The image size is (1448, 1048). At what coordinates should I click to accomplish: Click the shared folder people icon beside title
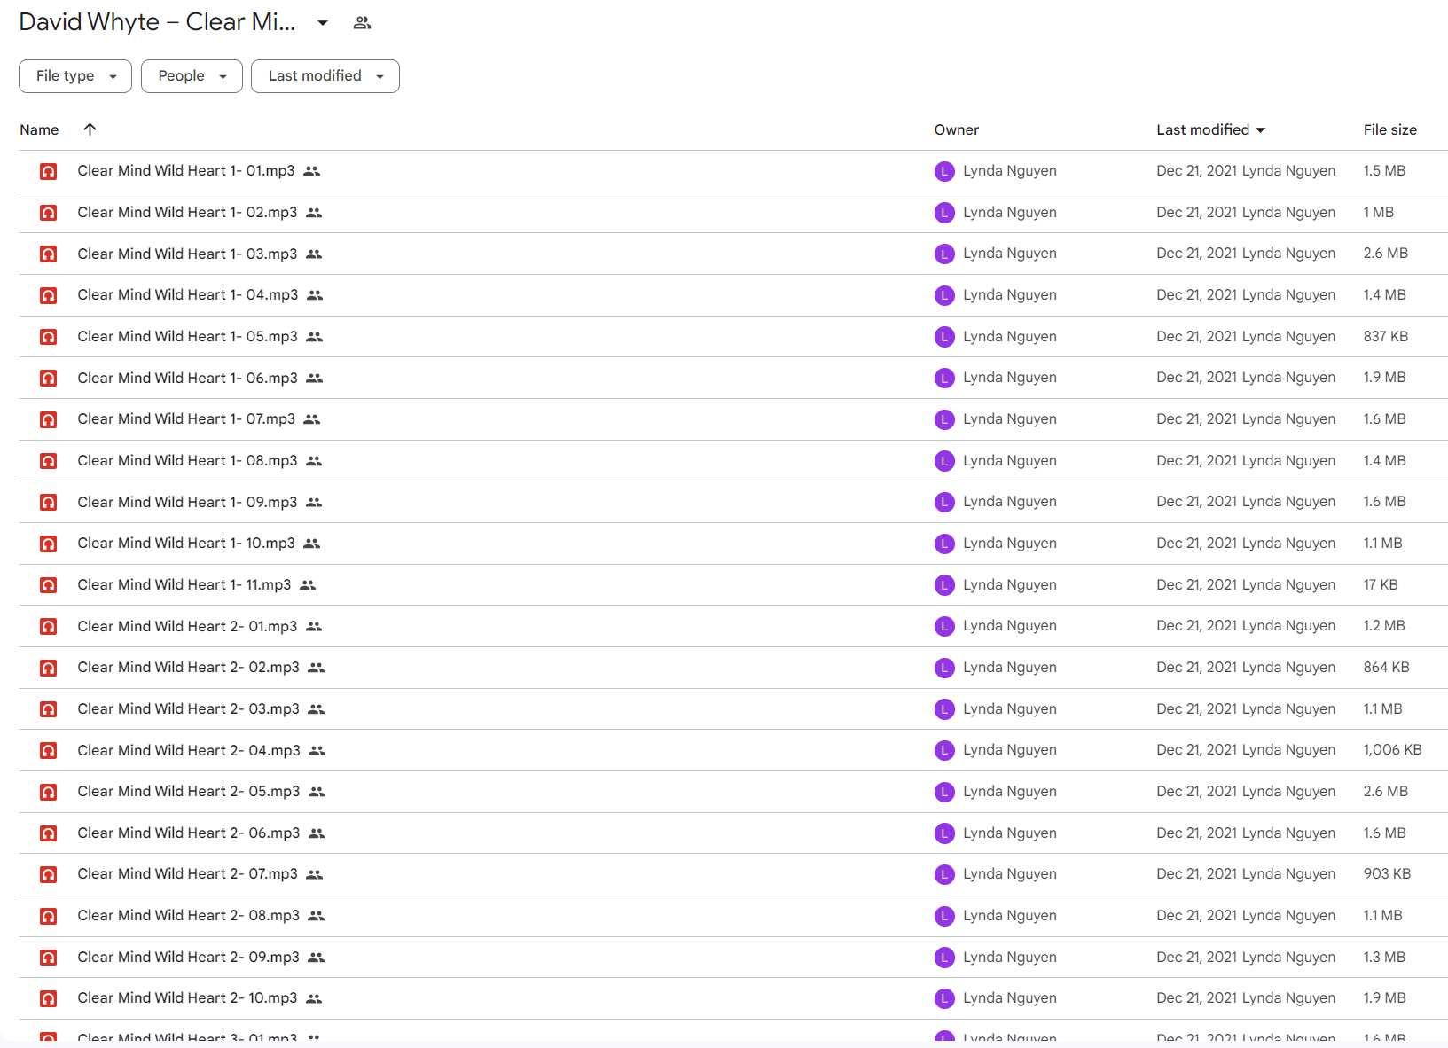[362, 23]
